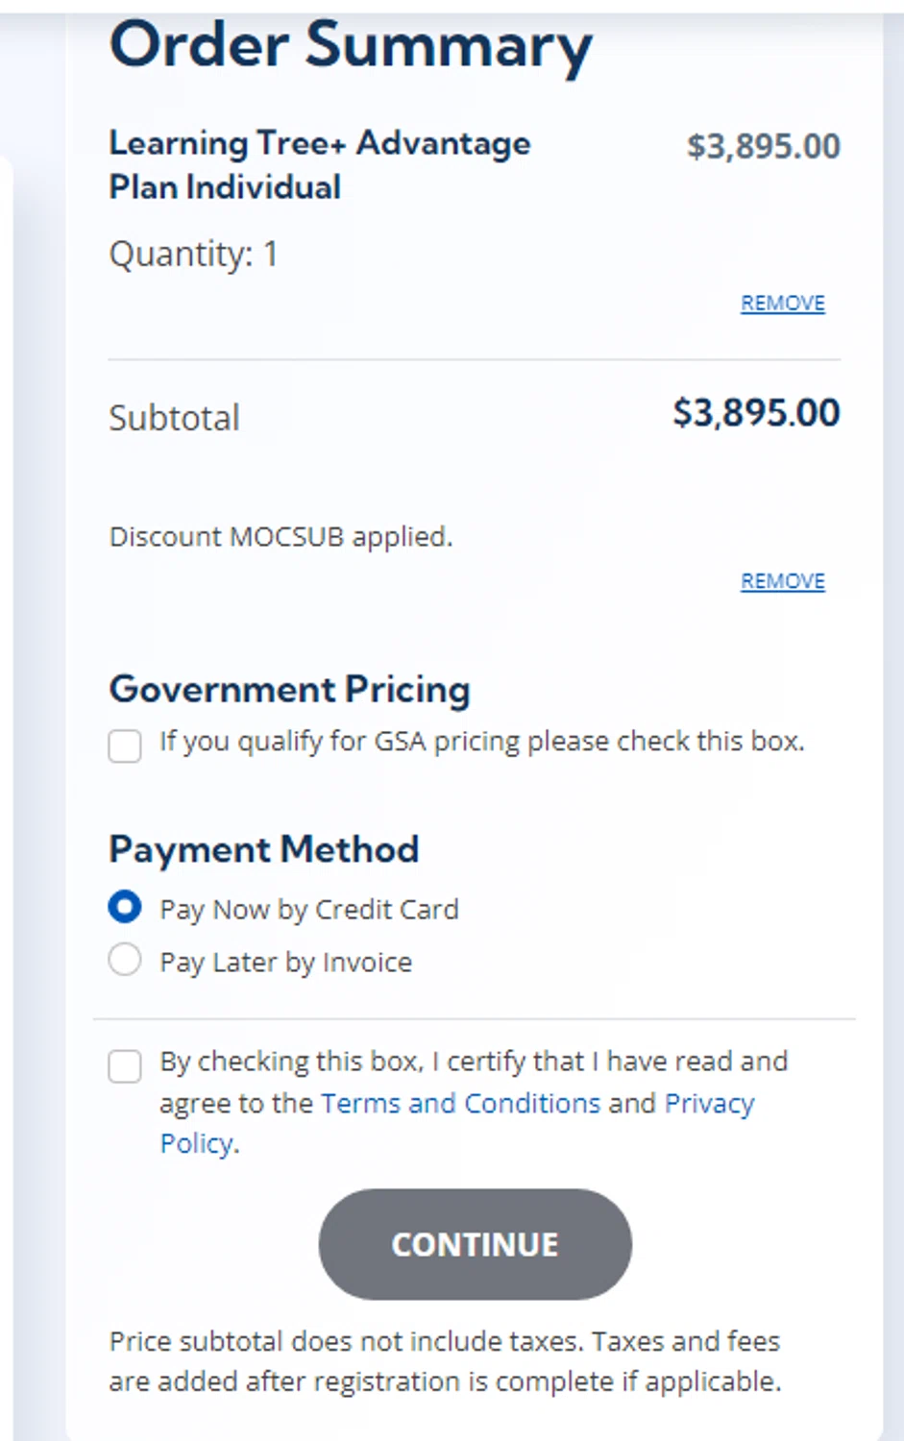The image size is (904, 1441).
Task: Open the Privacy Policy link
Action: (709, 1104)
